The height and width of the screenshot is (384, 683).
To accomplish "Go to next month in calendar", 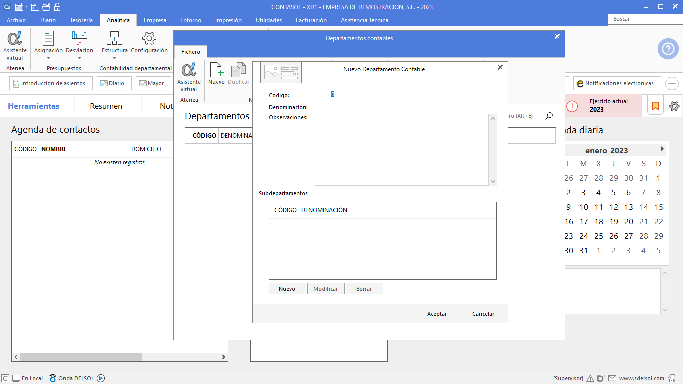I will 662,149.
